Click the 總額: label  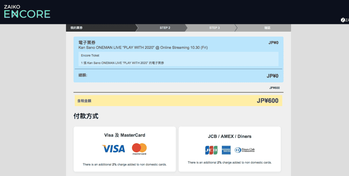(83, 75)
